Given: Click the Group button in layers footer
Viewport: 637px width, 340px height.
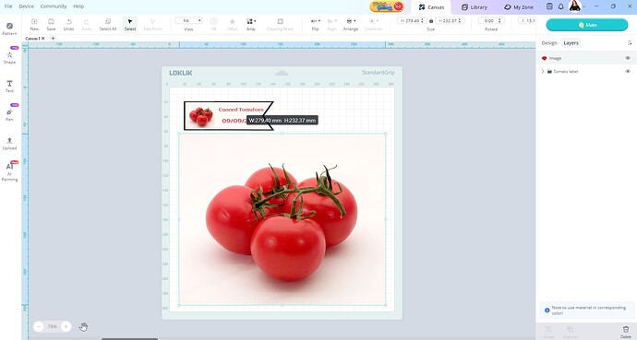Looking at the screenshot, I should [548, 331].
